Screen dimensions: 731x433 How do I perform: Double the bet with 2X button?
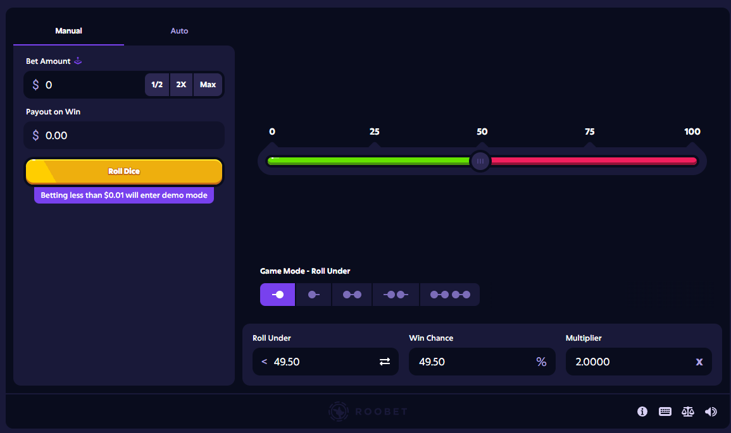click(182, 85)
